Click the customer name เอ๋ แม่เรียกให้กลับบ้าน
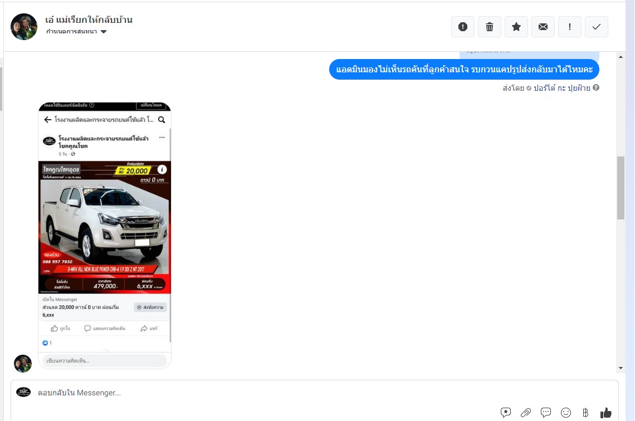This screenshot has height=421, width=635. coord(89,20)
